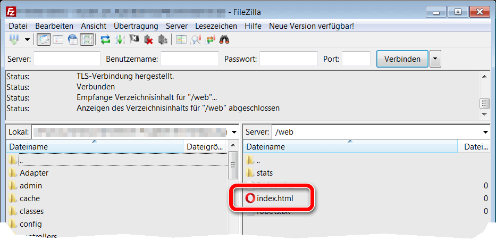496x240 pixels.
Task: Toggle the transfer queue display
Action: click(x=87, y=40)
